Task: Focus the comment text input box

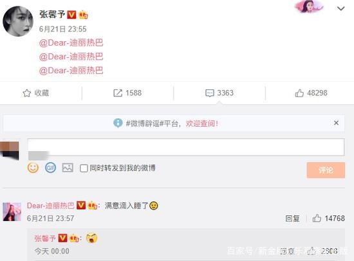Action: [x=186, y=147]
